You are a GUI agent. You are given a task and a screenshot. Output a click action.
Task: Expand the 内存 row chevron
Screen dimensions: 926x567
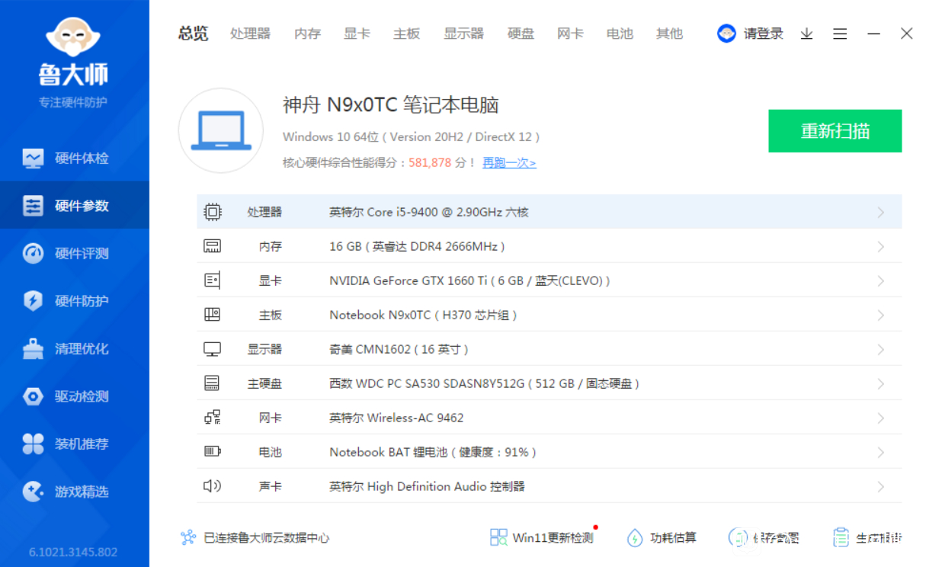[x=881, y=247]
